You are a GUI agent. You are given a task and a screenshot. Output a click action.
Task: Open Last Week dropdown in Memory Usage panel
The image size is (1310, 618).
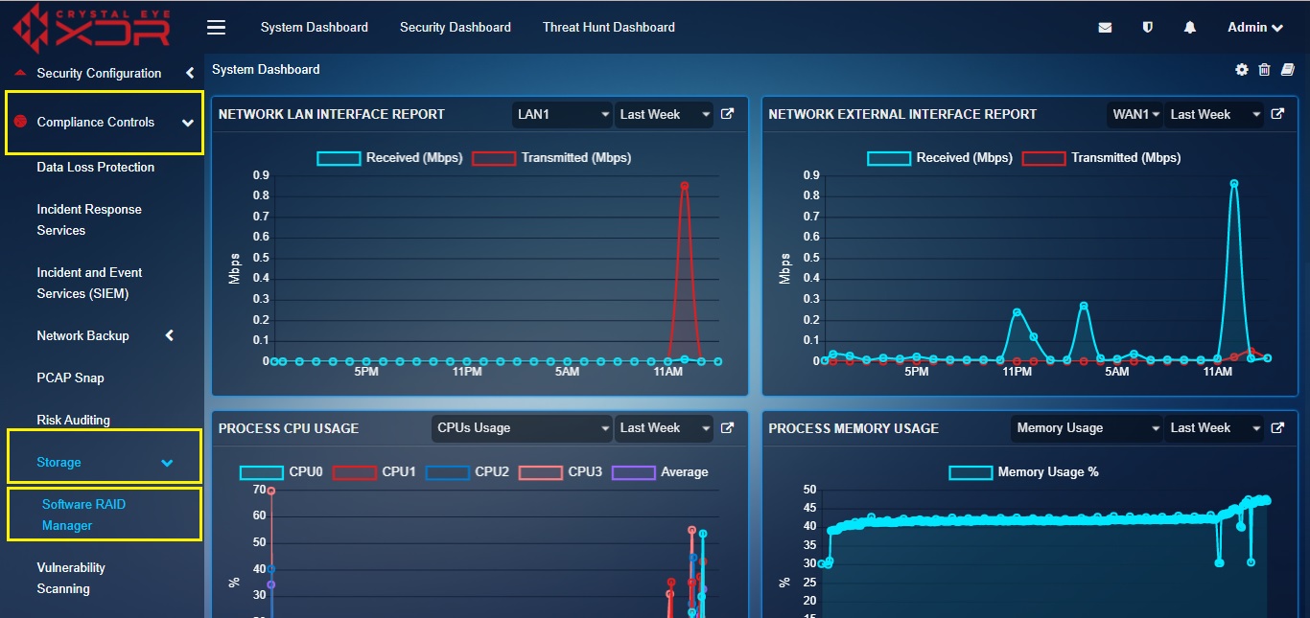pyautogui.click(x=1214, y=428)
